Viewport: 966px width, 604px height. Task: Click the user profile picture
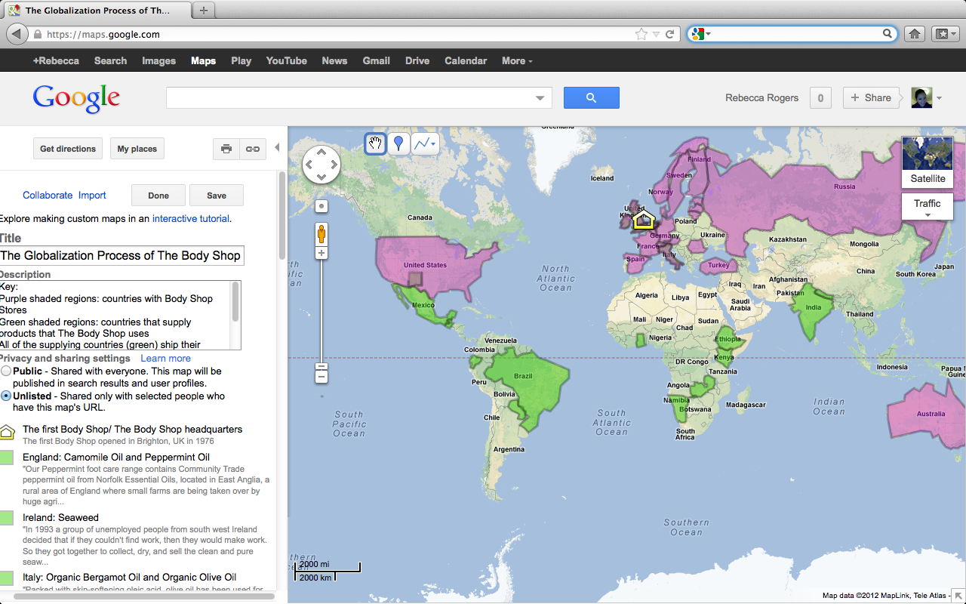[921, 97]
